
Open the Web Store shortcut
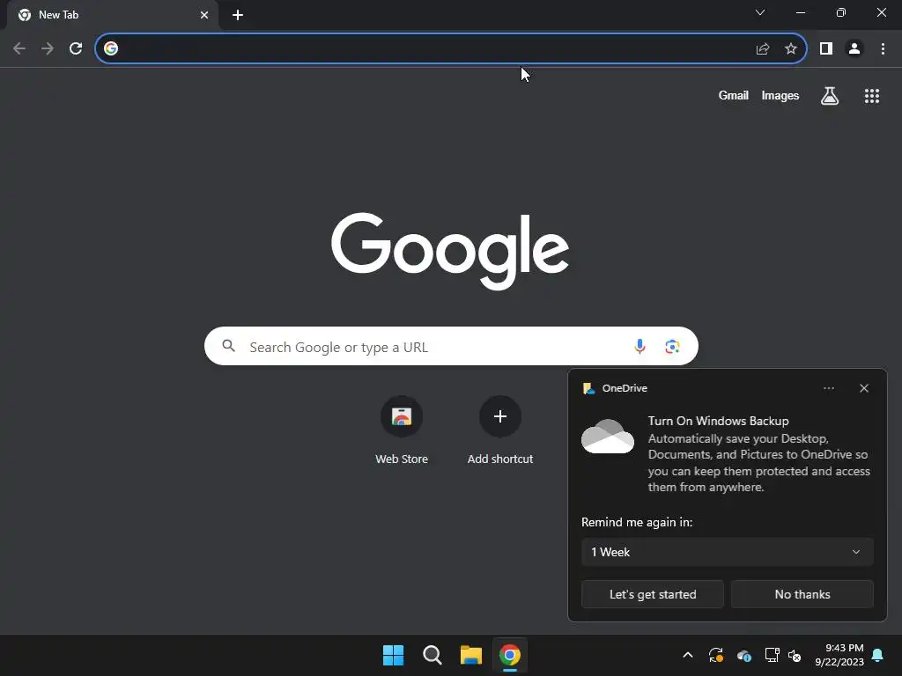pos(402,430)
